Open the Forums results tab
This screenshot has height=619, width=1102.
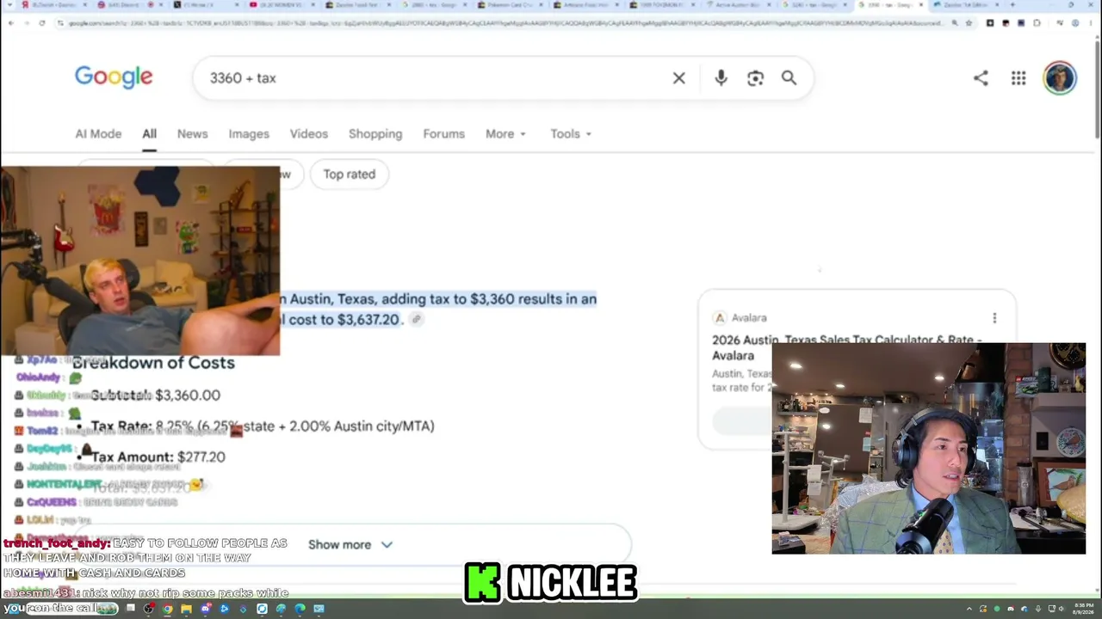(443, 134)
